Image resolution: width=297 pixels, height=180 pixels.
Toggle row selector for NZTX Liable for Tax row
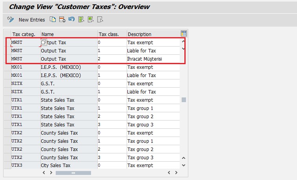pyautogui.click(x=7, y=92)
